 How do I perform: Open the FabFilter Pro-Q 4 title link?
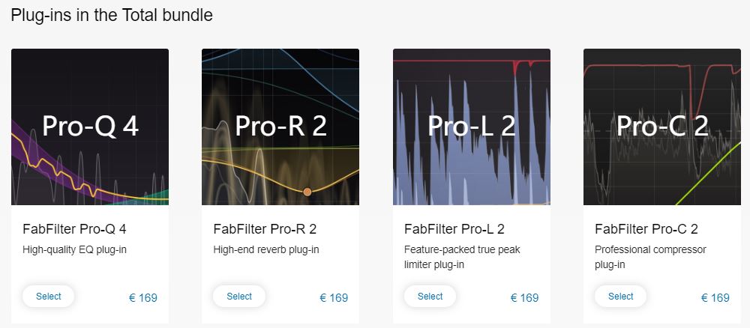tap(74, 229)
